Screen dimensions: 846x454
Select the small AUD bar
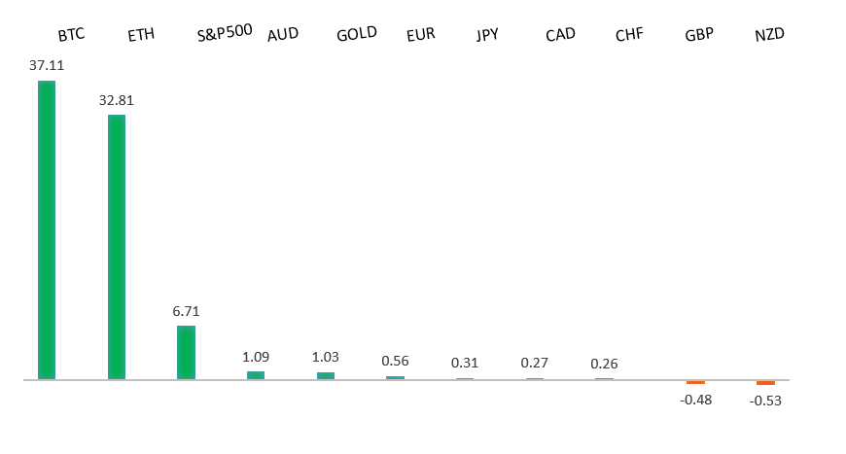(256, 375)
